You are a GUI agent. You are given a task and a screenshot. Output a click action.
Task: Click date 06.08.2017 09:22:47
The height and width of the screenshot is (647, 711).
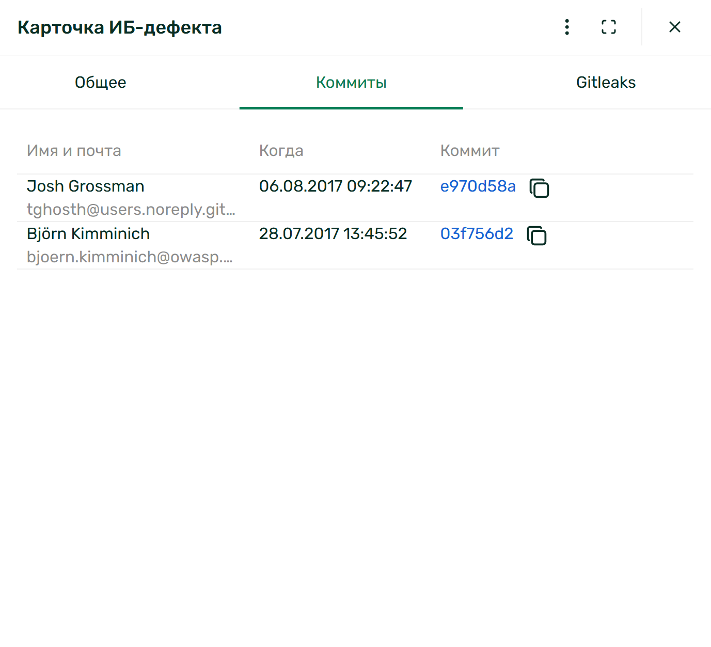pyautogui.click(x=336, y=186)
